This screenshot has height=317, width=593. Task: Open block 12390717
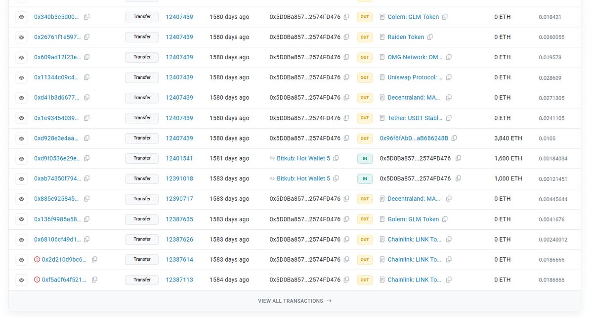(179, 199)
